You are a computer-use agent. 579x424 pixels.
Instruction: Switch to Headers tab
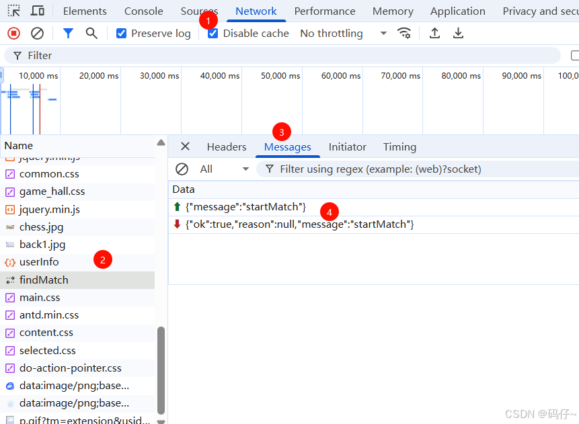[x=227, y=147]
